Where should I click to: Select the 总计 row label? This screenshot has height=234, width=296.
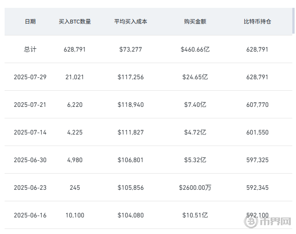30,49
